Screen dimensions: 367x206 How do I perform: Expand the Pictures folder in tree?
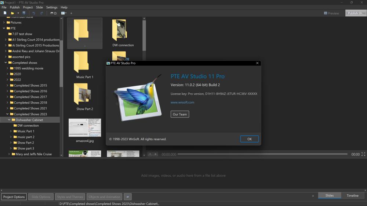pos(4,23)
